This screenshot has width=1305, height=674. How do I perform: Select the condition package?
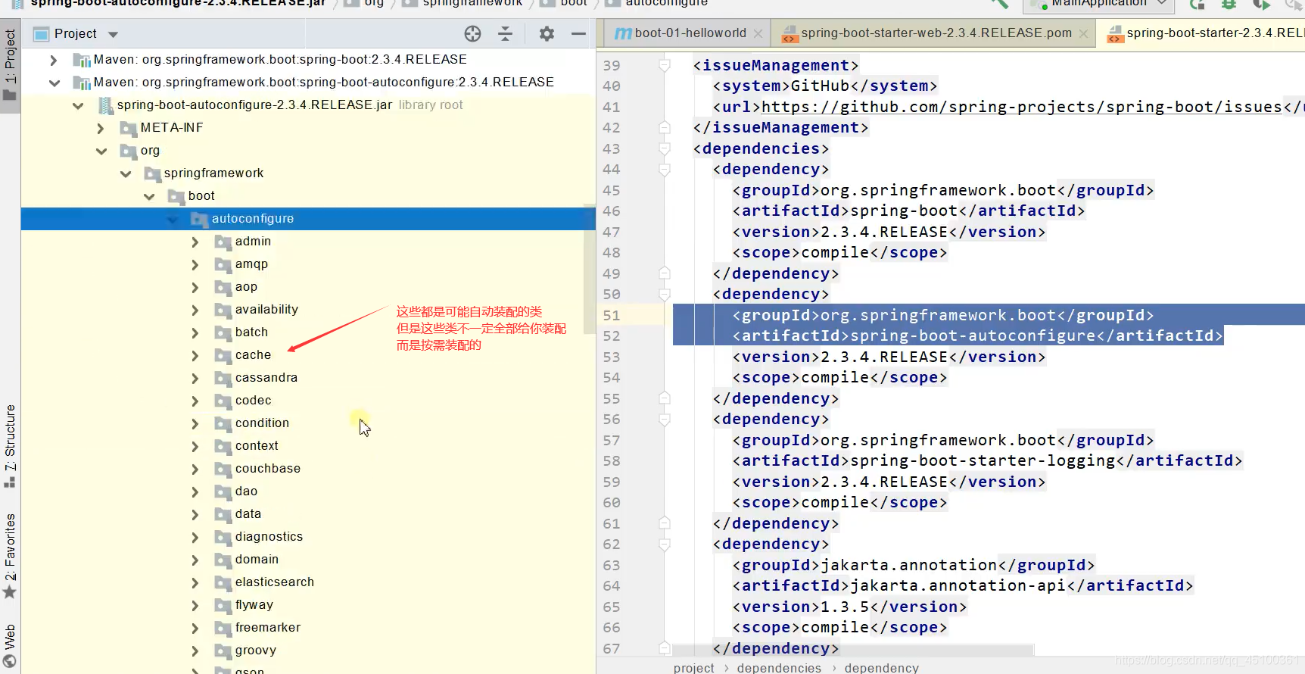tap(262, 423)
